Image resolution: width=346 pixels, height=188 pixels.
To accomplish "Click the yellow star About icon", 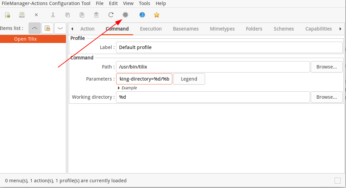I will tap(157, 15).
